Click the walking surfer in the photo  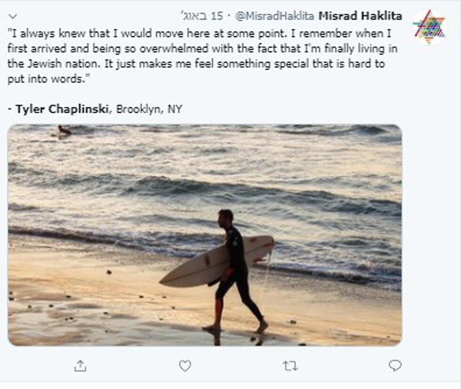(235, 264)
